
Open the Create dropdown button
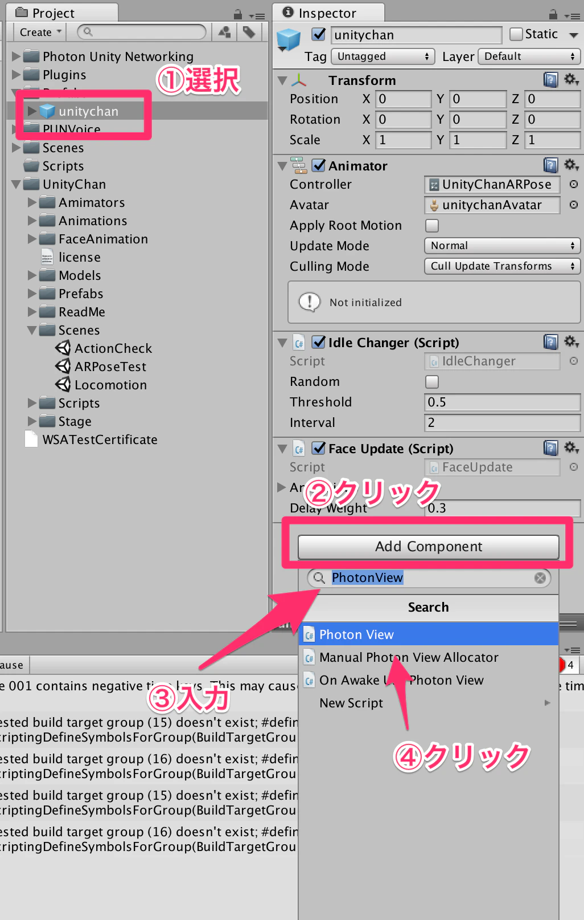tap(40, 32)
